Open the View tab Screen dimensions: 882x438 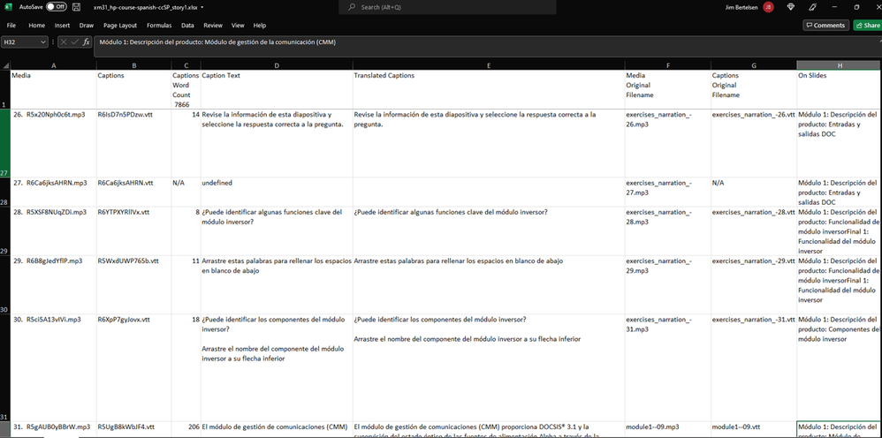coord(238,26)
